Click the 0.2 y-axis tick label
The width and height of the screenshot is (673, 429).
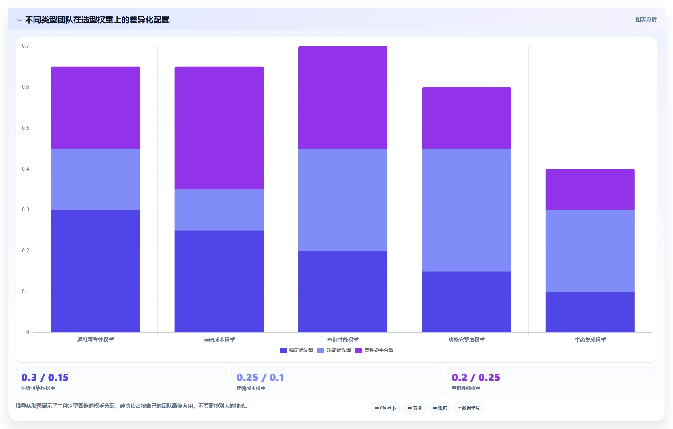26,251
